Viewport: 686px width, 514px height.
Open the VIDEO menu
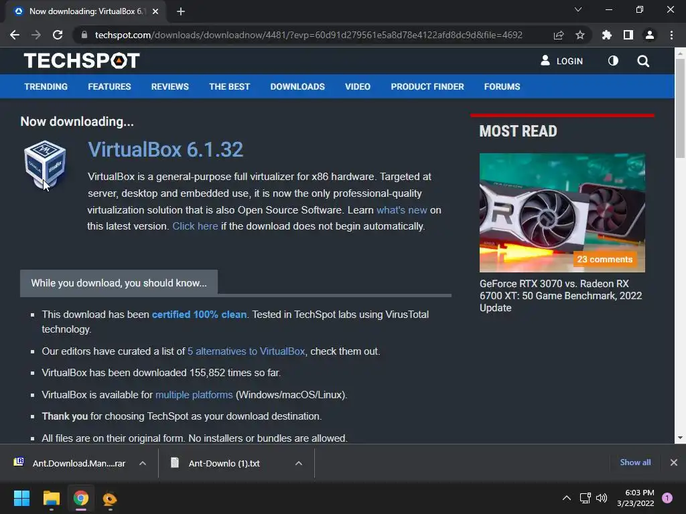pos(358,86)
